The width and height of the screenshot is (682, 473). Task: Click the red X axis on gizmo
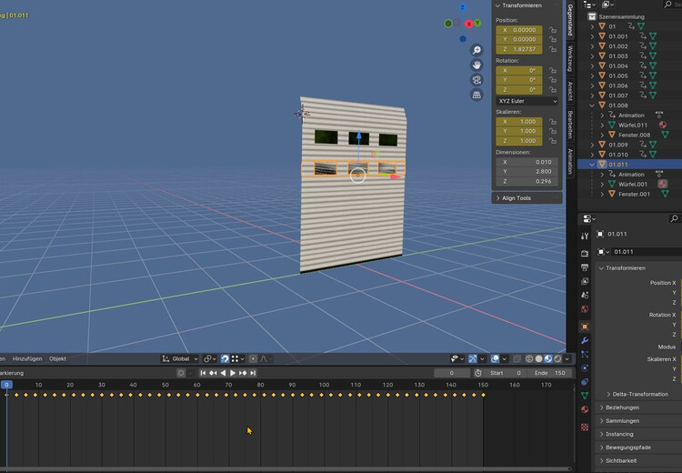click(x=469, y=24)
